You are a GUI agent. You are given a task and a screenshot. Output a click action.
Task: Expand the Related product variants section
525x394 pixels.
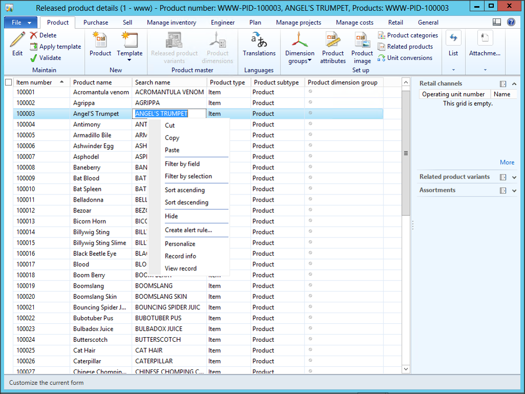[514, 177]
